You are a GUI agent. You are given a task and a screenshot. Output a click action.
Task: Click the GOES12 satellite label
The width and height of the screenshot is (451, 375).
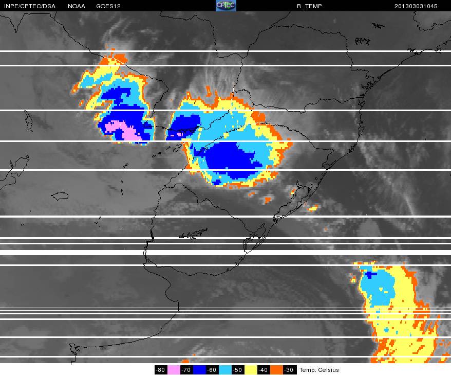[x=108, y=6]
